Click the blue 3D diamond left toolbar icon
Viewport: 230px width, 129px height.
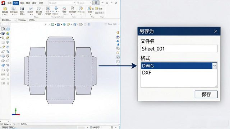tap(3, 65)
